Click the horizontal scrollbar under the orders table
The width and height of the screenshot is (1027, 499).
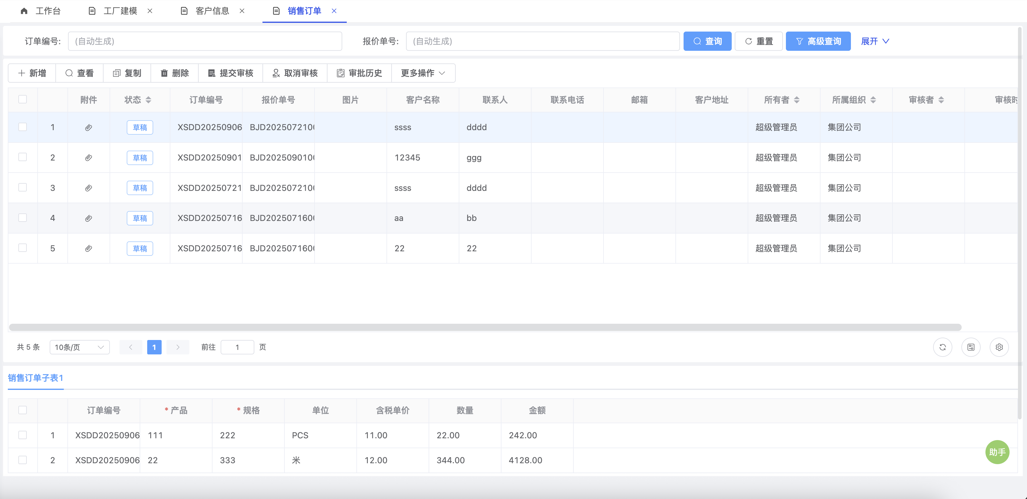pyautogui.click(x=485, y=327)
